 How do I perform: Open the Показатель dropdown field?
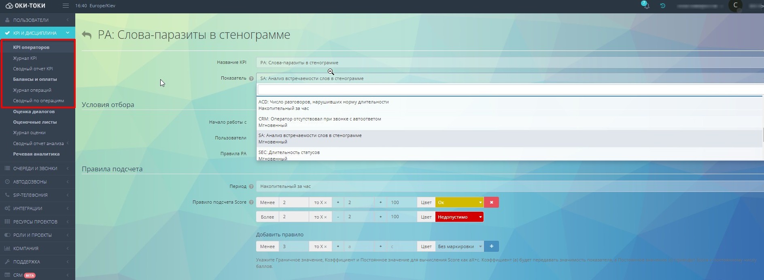(510, 78)
